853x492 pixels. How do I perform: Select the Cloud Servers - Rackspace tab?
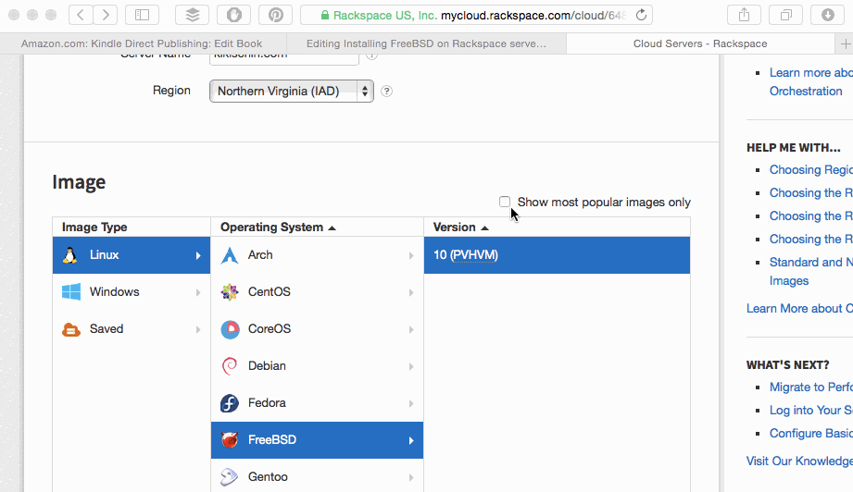[x=700, y=44]
